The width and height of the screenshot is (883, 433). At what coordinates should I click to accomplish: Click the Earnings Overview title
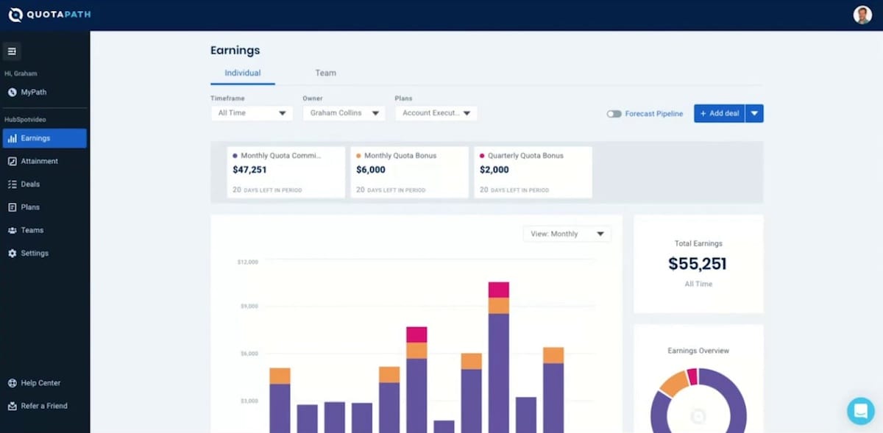click(698, 351)
